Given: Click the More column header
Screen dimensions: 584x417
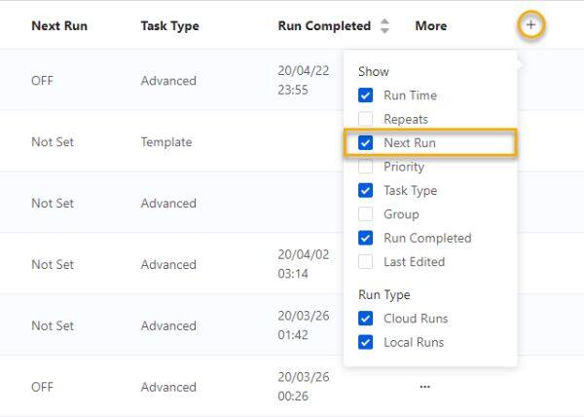Looking at the screenshot, I should click(431, 25).
